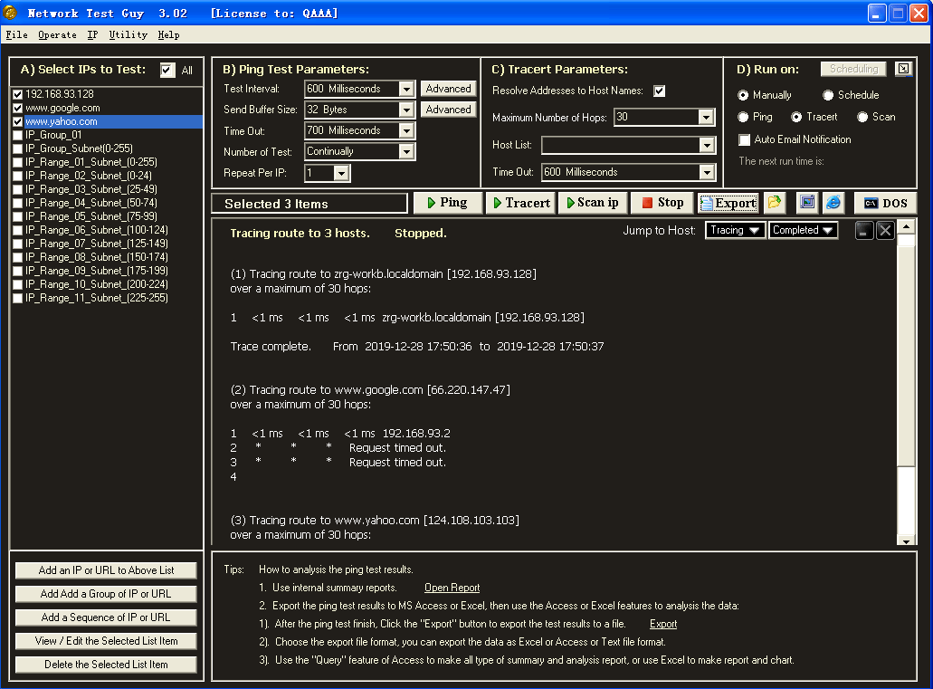The image size is (933, 689).
Task: Uncheck 192.168.93.128 in the IP list
Action: (18, 95)
